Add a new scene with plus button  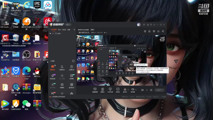pyautogui.click(x=74, y=30)
